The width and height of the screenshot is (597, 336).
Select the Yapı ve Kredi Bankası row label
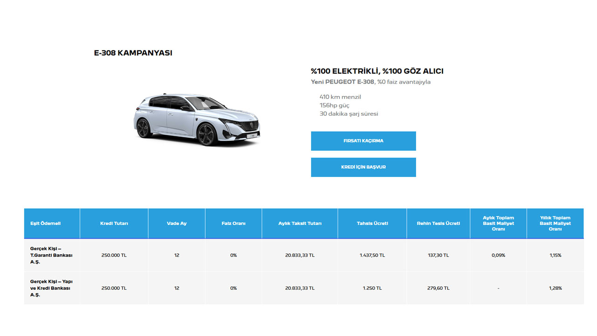click(x=51, y=288)
